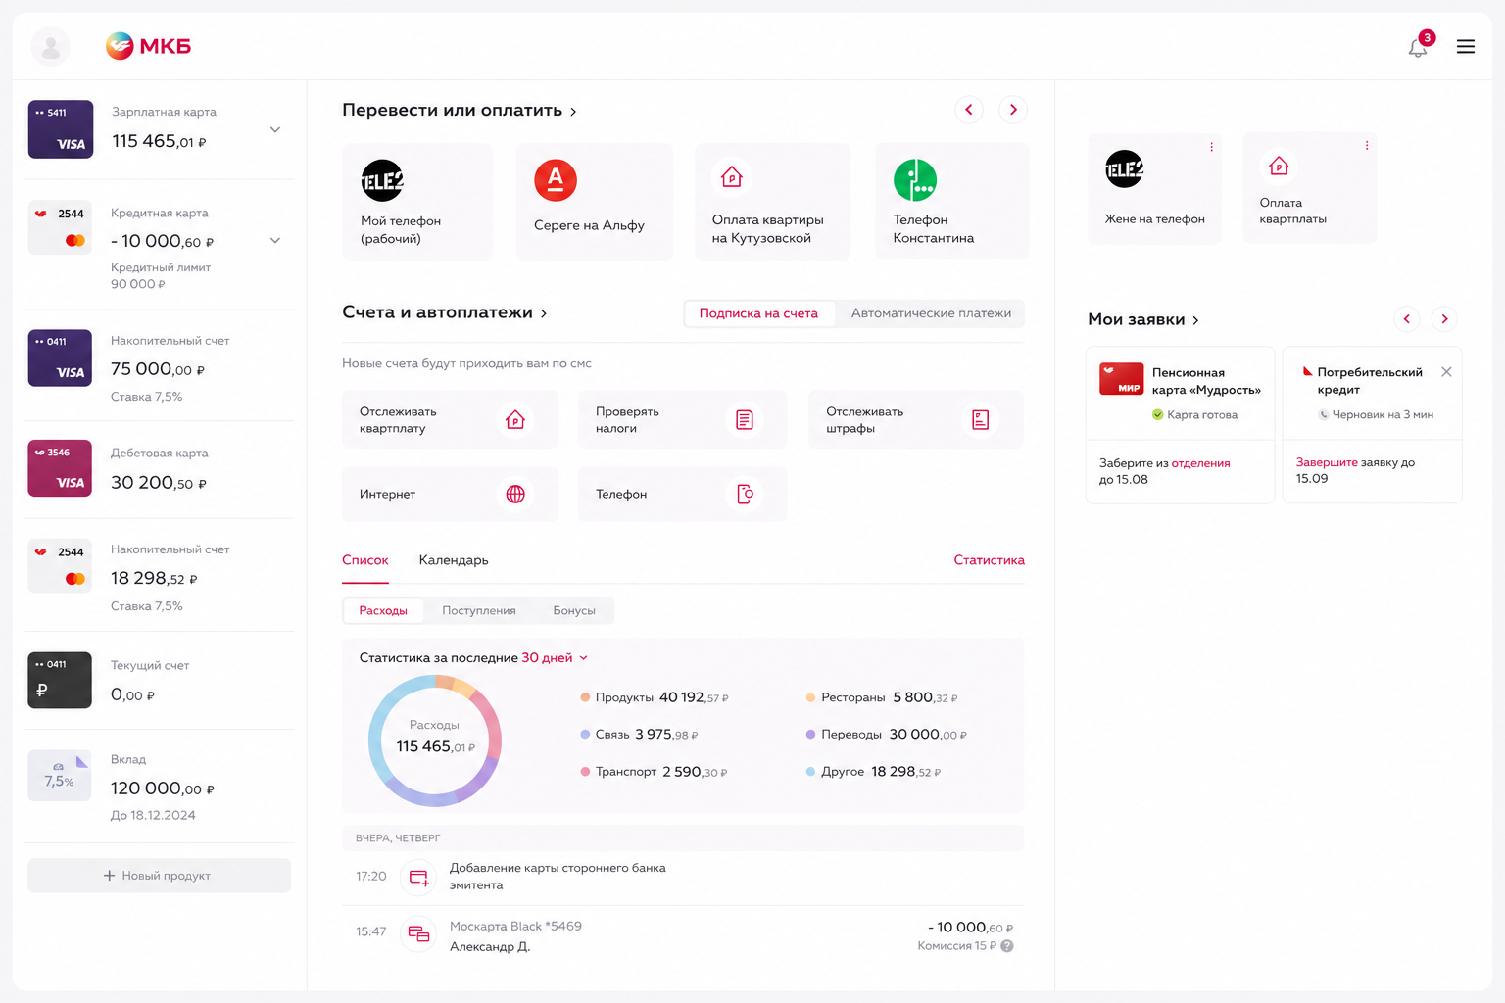Follow the 'отделения' link
This screenshot has height=1003, width=1505.
(1200, 463)
